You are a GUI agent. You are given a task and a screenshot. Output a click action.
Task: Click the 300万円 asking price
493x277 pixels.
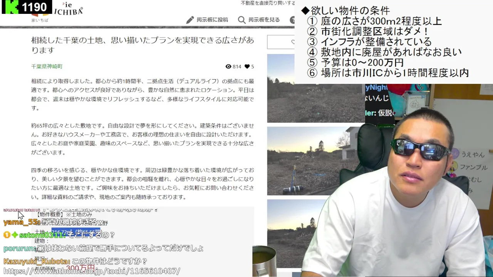80,268
